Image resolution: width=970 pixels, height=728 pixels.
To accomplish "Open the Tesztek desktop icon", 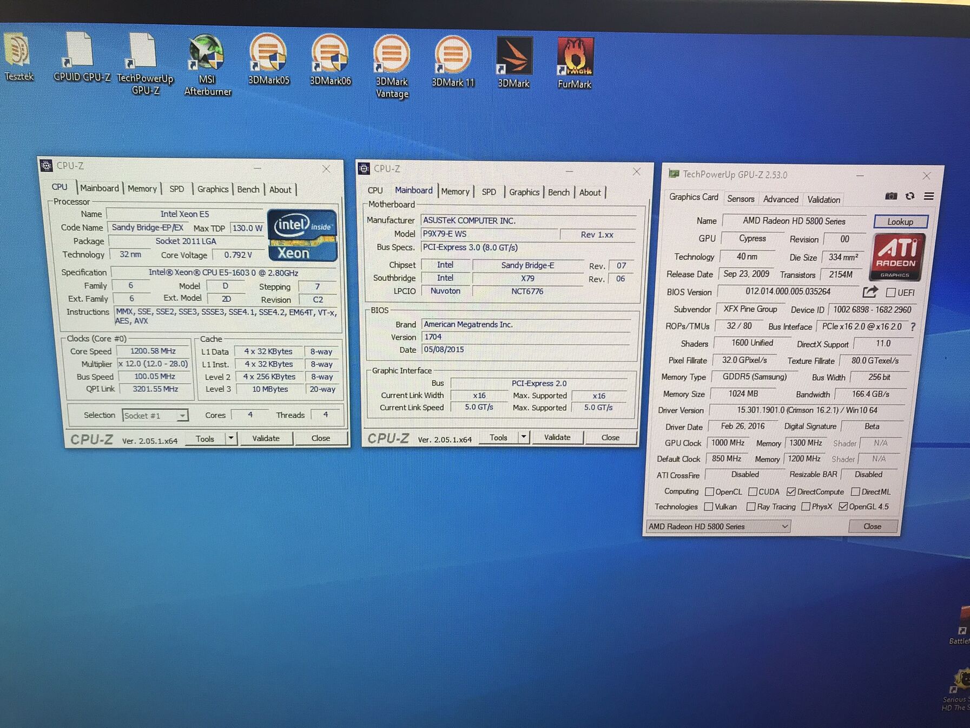I will [18, 57].
